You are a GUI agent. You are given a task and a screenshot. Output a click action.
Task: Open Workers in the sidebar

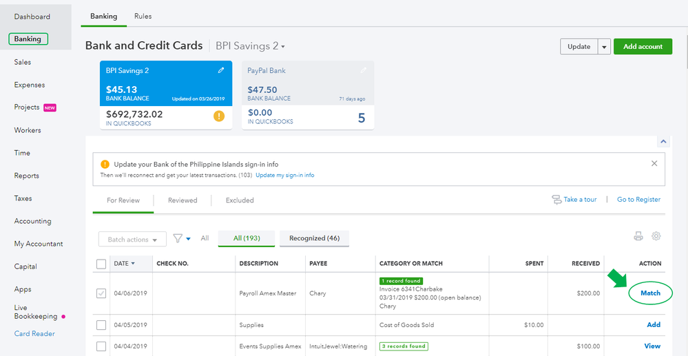28,130
